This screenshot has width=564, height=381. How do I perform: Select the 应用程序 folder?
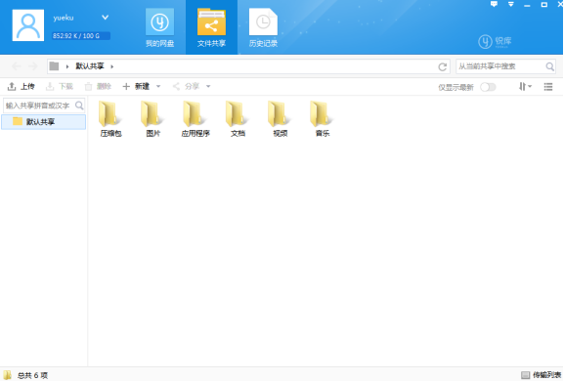pyautogui.click(x=195, y=119)
